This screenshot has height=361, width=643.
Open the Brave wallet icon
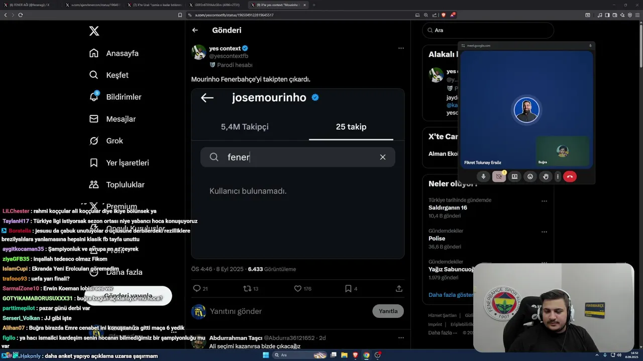click(615, 15)
